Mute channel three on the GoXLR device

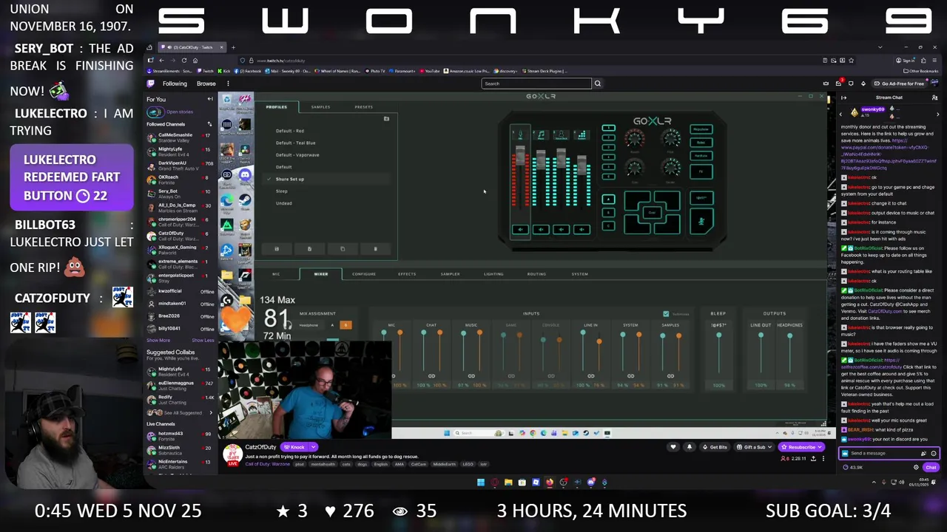click(x=562, y=230)
